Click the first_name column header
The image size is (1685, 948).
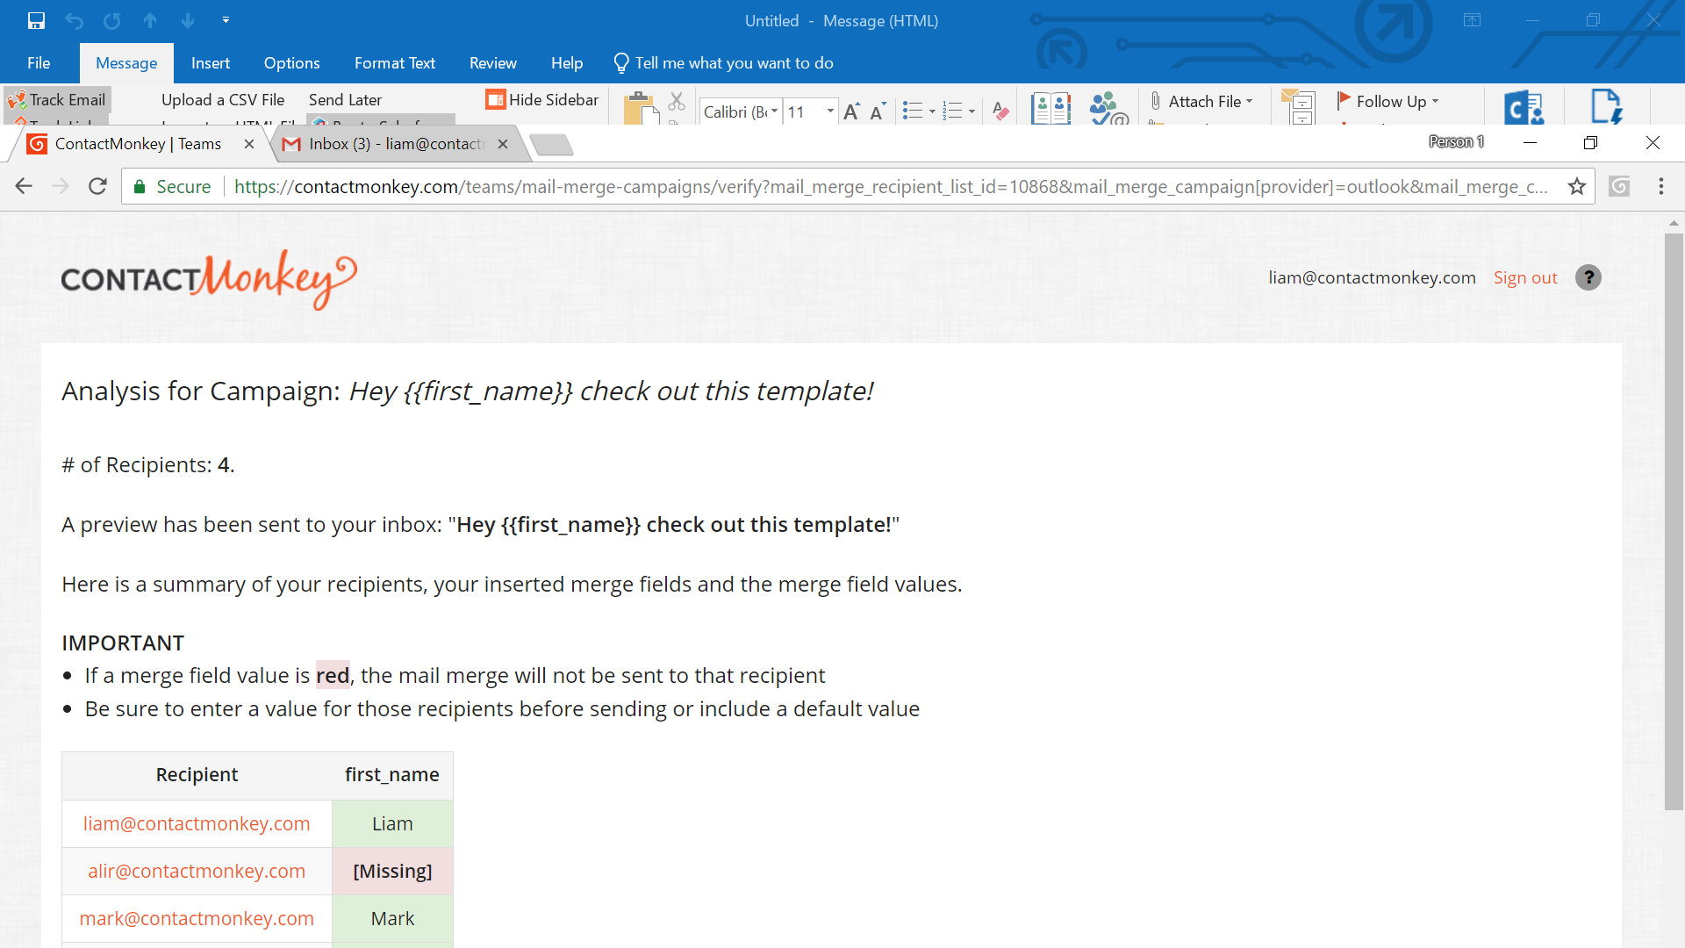click(x=392, y=775)
